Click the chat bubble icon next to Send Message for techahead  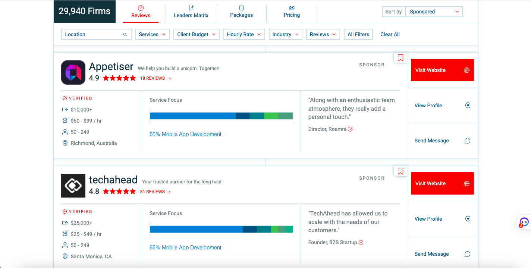(467, 254)
